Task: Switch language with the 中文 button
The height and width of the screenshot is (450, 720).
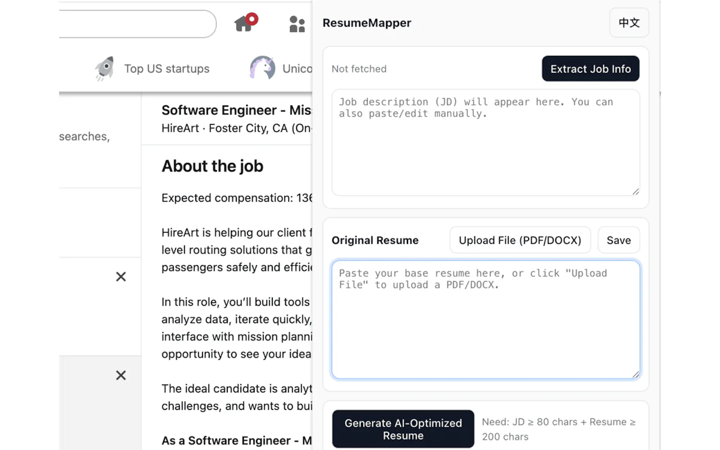Action: pos(629,22)
